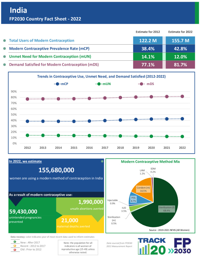Click the bullet beside Unmet Need for Modern Contraception
Viewport: 200px width, 260px height.
click(x=5, y=57)
